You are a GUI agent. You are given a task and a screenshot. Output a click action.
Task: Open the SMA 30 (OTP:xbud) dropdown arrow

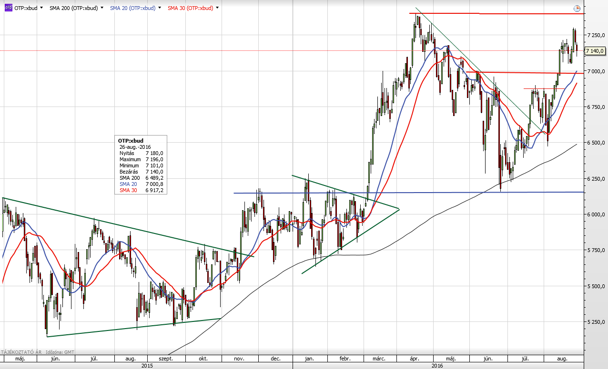[x=217, y=8]
